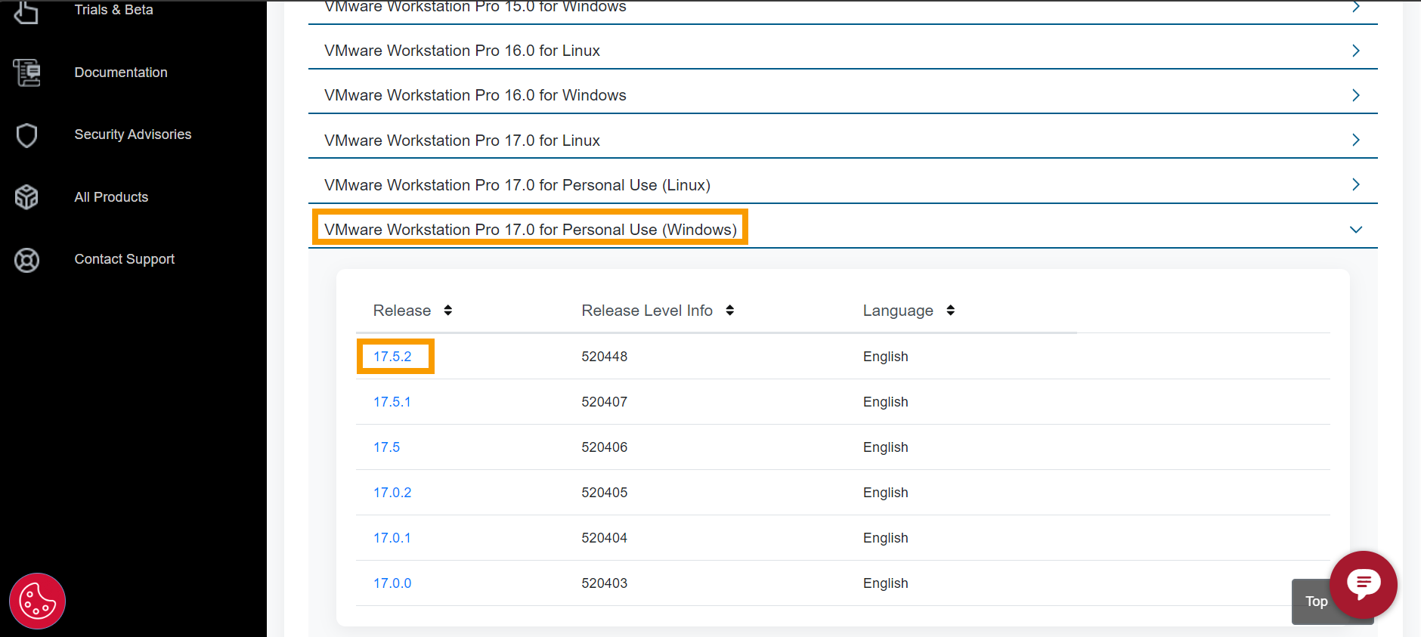Open release 17.5.1 link
This screenshot has width=1421, height=637.
click(x=392, y=402)
